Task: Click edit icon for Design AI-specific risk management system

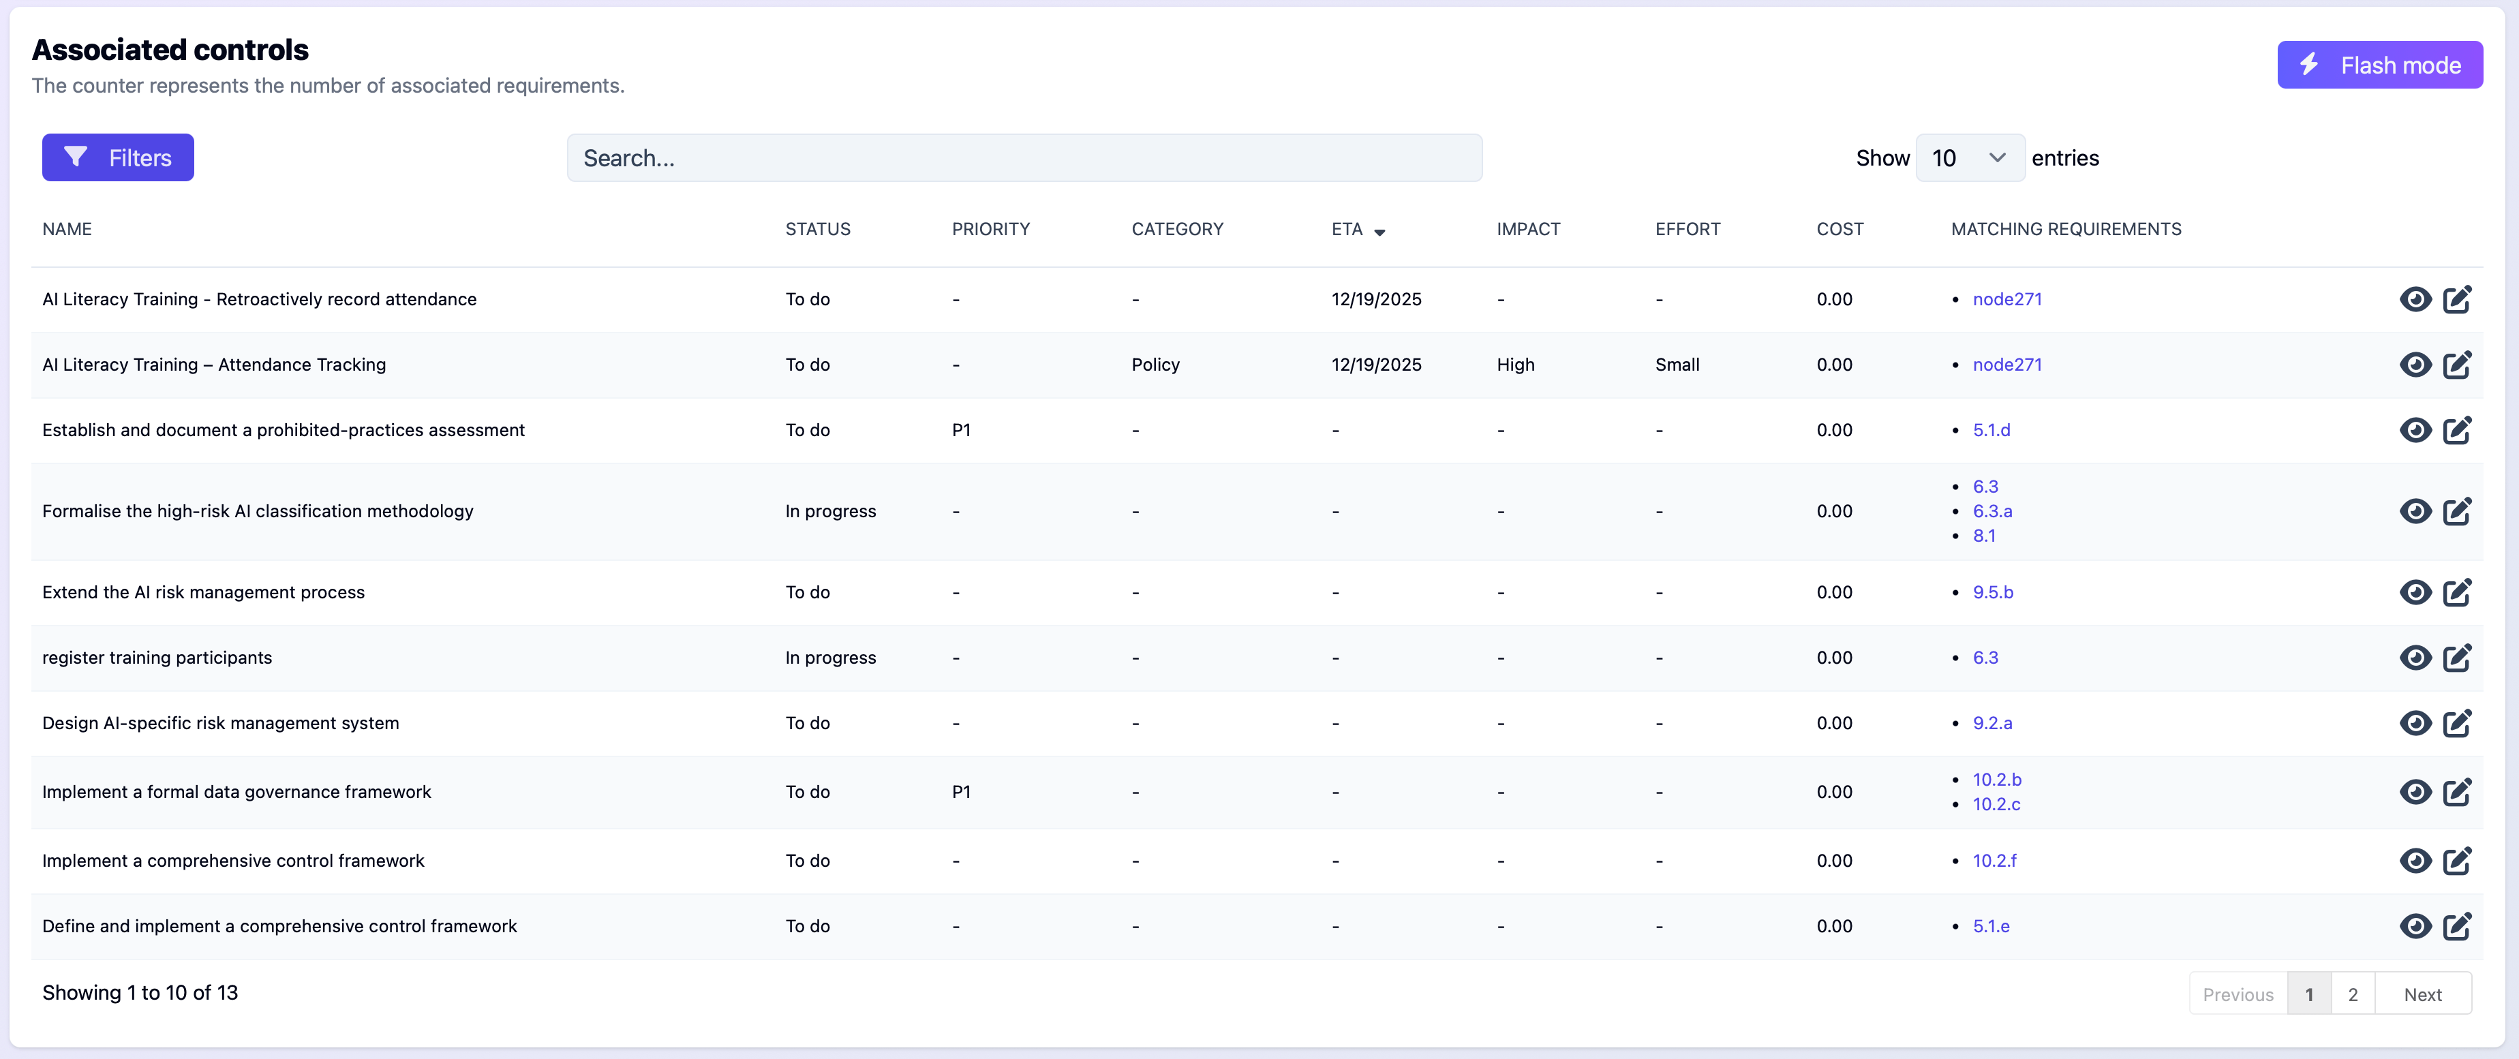Action: pos(2456,724)
